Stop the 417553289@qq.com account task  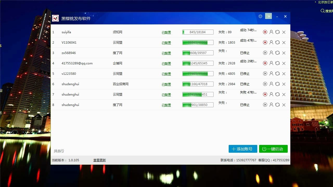(x=265, y=63)
